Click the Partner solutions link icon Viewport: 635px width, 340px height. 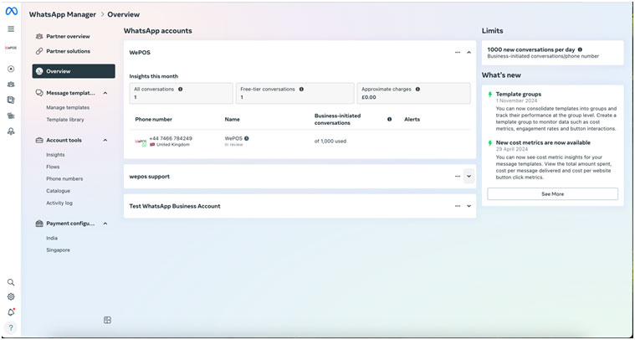tap(39, 51)
